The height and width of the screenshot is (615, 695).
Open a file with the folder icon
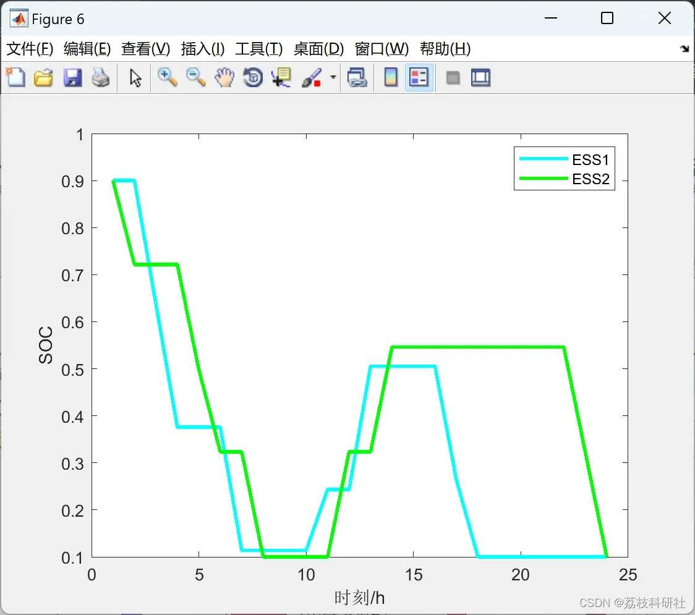point(43,77)
